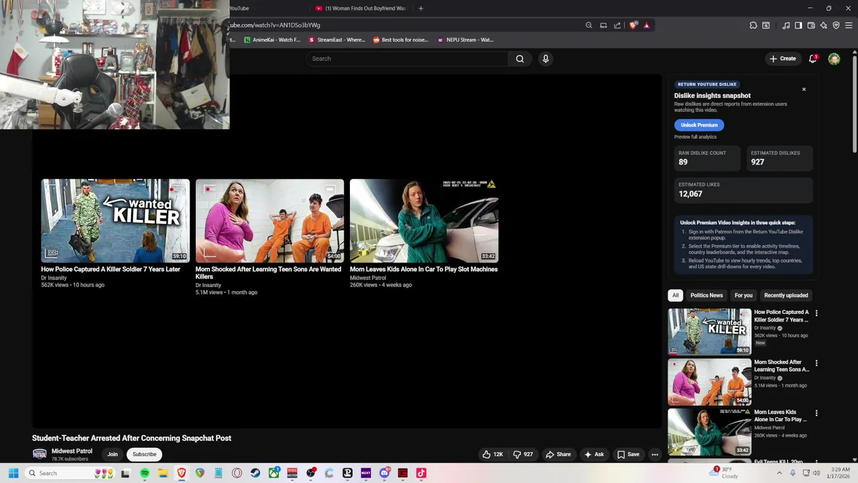This screenshot has height=483, width=858.
Task: Open browser hamburger main menu
Action: [849, 25]
